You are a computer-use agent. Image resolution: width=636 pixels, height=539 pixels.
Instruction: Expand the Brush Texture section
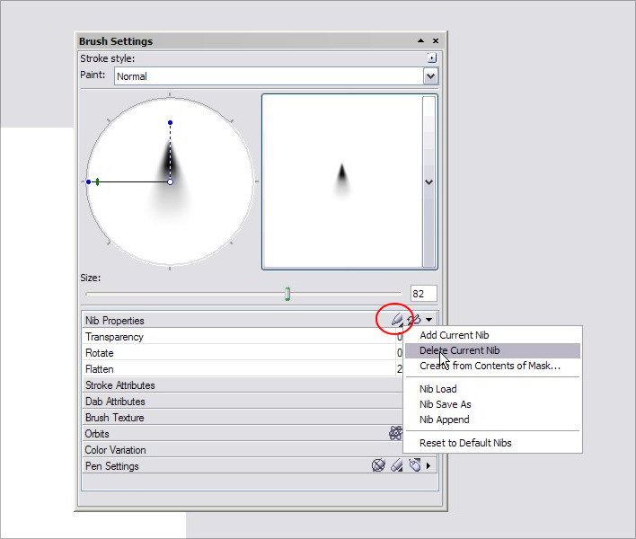click(243, 418)
